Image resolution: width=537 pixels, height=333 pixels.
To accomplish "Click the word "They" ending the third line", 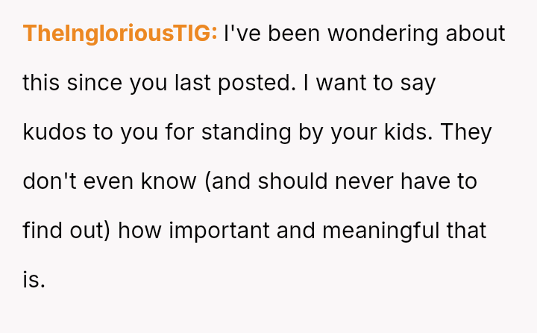I will tap(466, 132).
